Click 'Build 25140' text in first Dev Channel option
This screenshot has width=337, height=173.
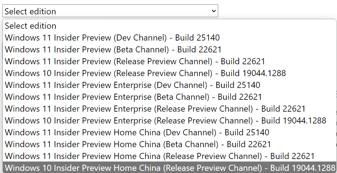click(197, 38)
